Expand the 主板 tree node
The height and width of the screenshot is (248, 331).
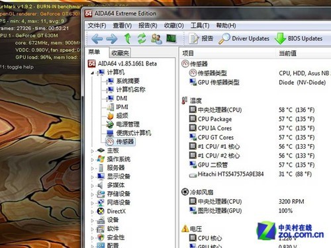(93, 151)
